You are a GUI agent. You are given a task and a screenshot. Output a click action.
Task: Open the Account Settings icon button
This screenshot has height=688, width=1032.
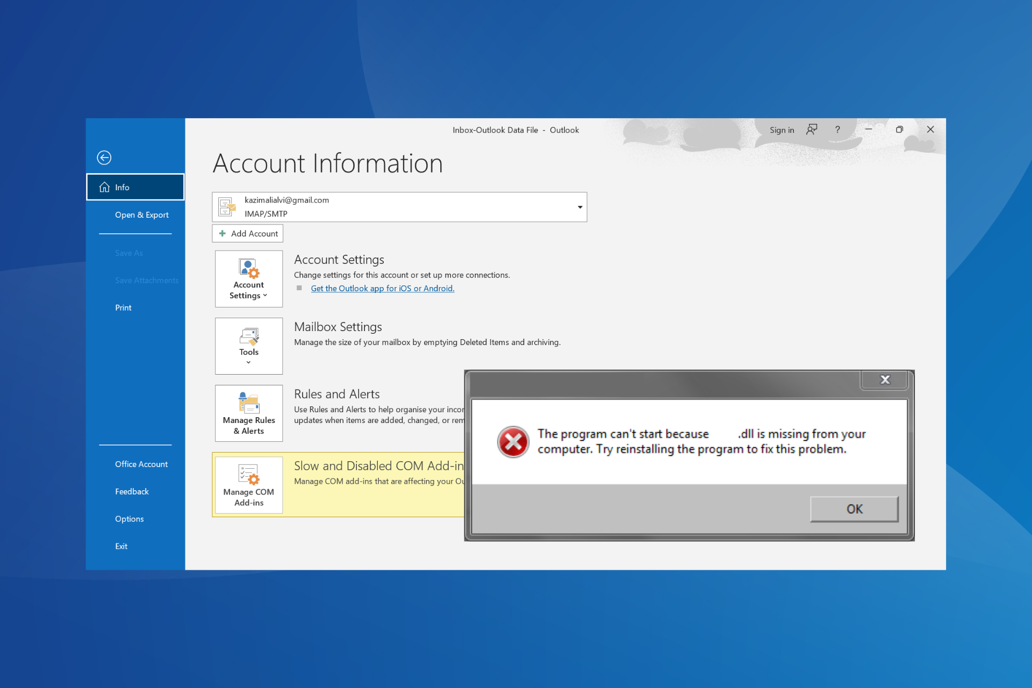click(248, 278)
